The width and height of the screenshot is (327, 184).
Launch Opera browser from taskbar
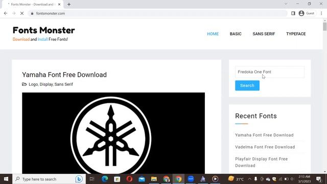[129, 179]
